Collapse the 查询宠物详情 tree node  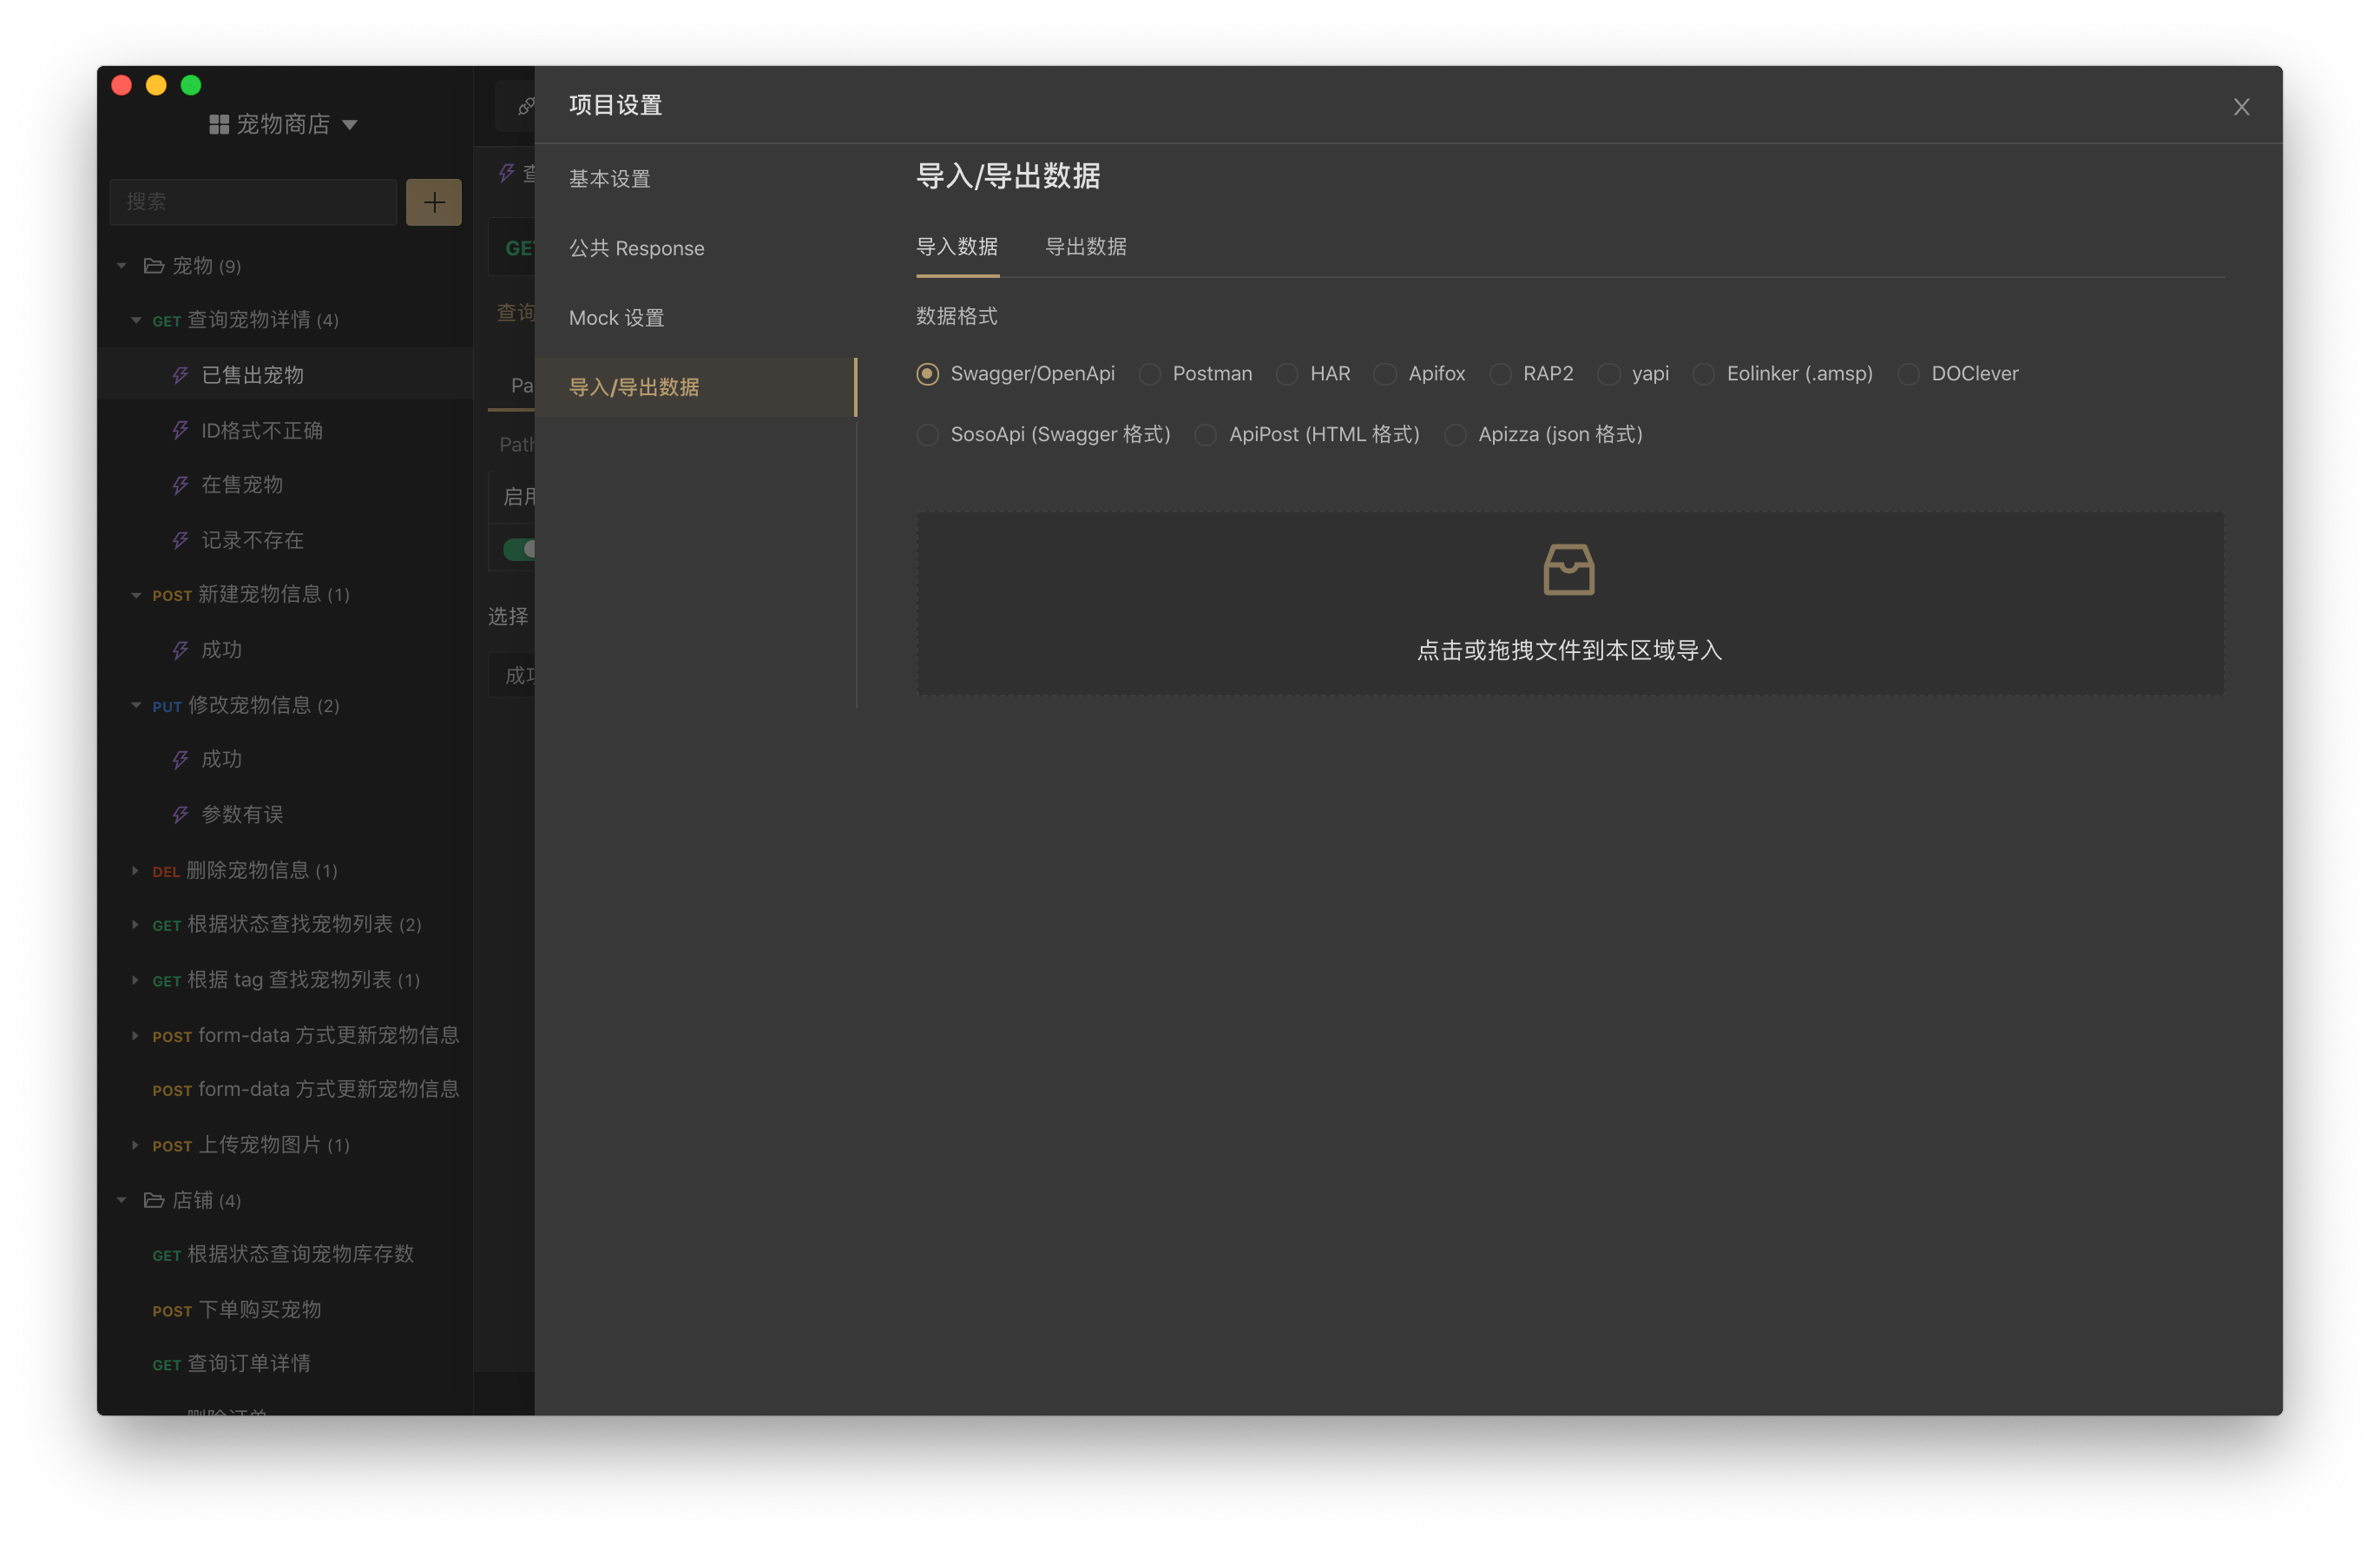[x=136, y=320]
